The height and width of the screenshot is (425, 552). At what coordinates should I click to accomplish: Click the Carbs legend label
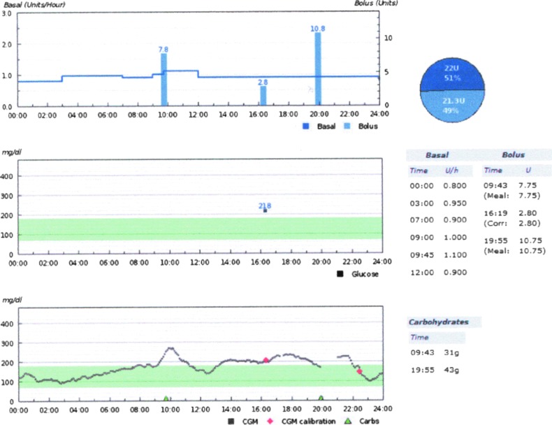point(370,421)
